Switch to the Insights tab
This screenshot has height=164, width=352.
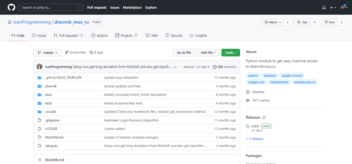coord(199,35)
